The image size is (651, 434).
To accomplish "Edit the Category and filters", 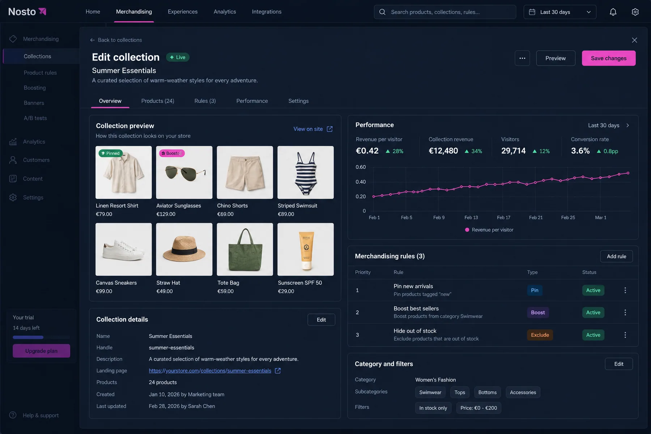I will coord(619,364).
